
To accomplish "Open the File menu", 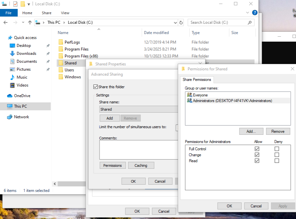I will coord(9,13).
